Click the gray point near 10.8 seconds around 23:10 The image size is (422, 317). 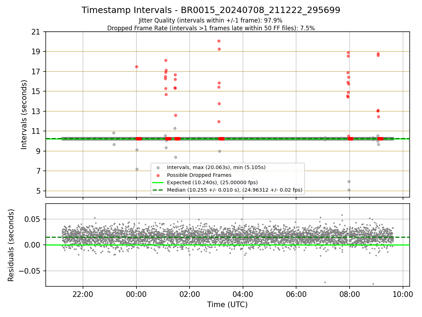pyautogui.click(x=114, y=133)
